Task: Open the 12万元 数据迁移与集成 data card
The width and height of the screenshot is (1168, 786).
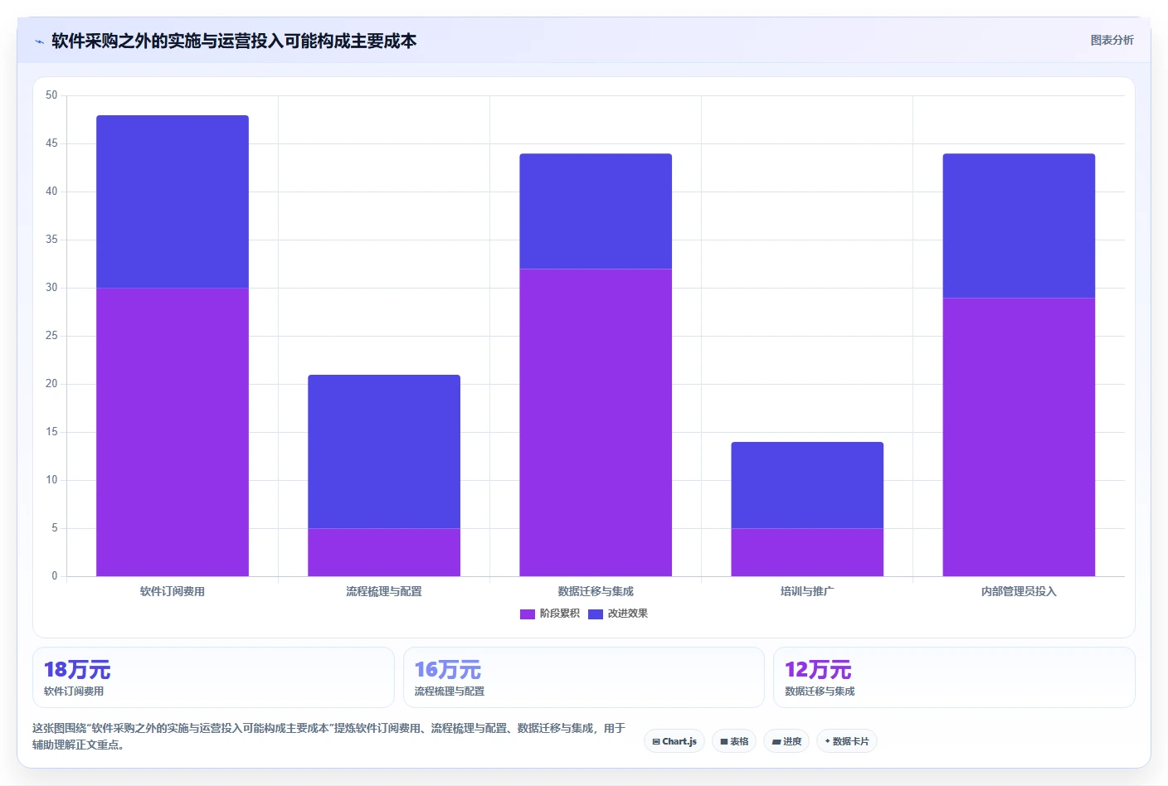Action: pos(954,677)
